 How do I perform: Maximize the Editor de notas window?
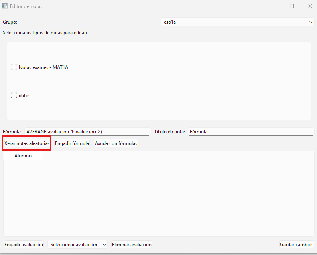(x=292, y=6)
